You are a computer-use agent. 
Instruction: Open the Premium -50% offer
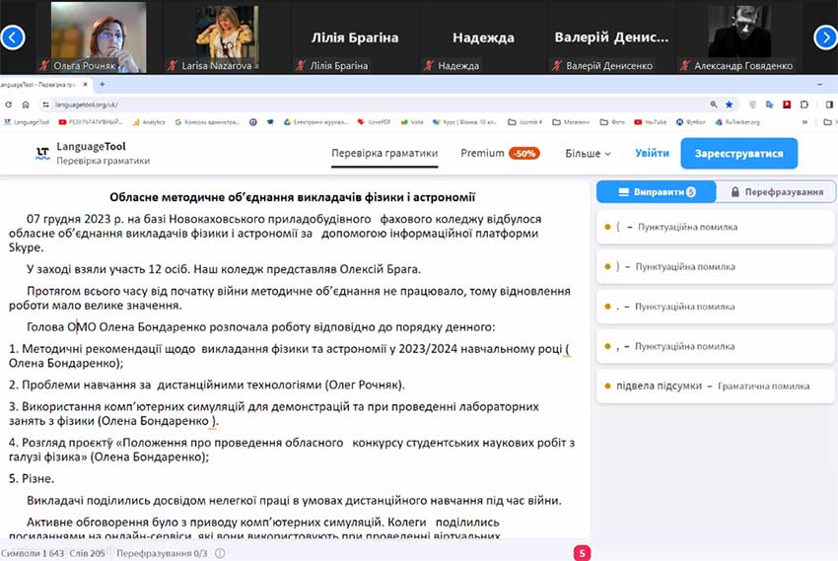(499, 154)
